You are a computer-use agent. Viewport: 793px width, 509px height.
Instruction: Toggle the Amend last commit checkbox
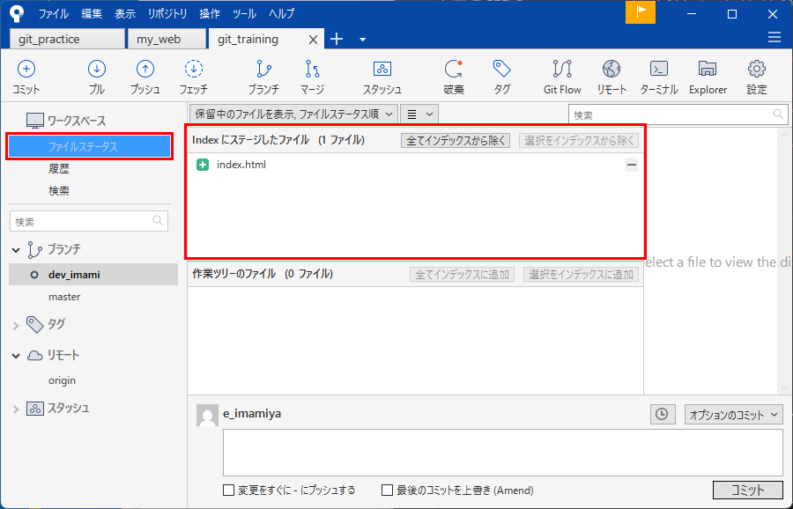coord(388,491)
